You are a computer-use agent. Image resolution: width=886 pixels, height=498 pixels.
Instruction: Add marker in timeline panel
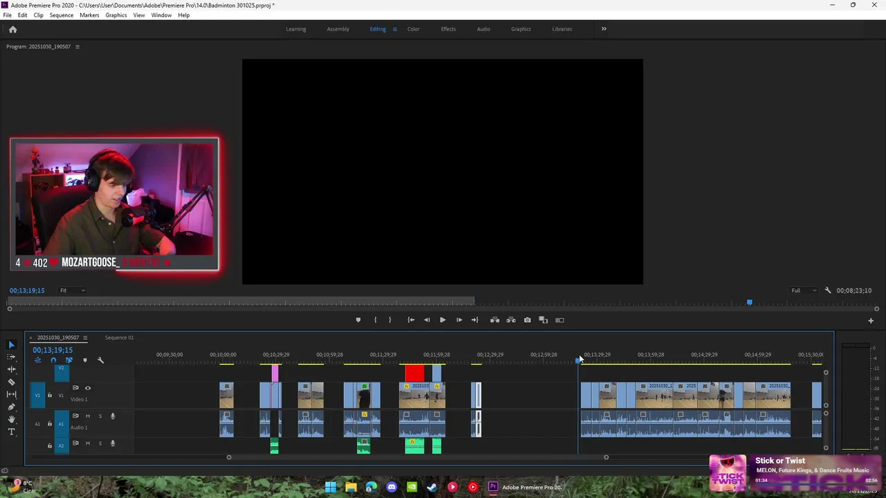(85, 360)
